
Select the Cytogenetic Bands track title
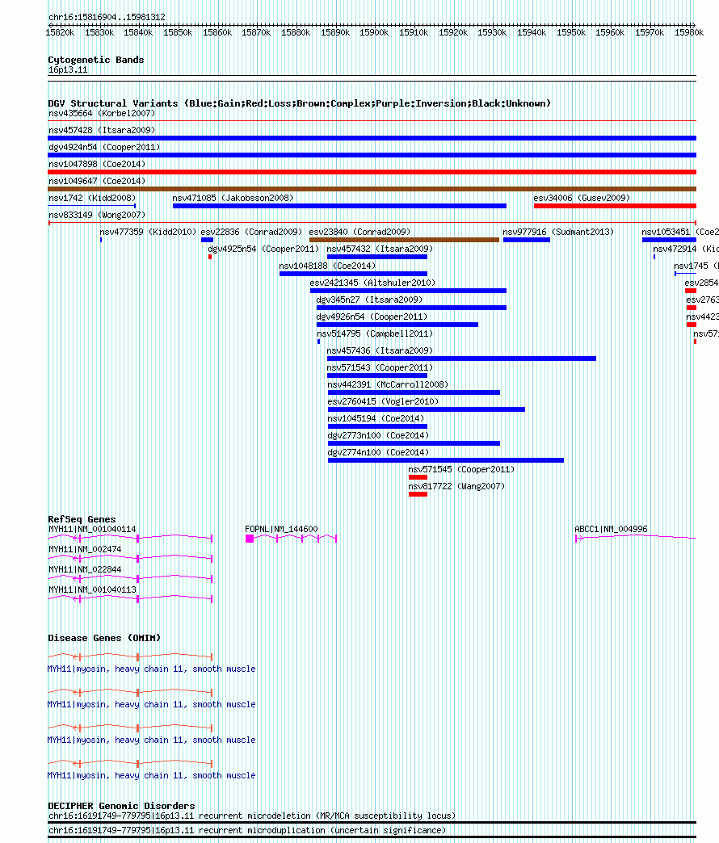95,60
